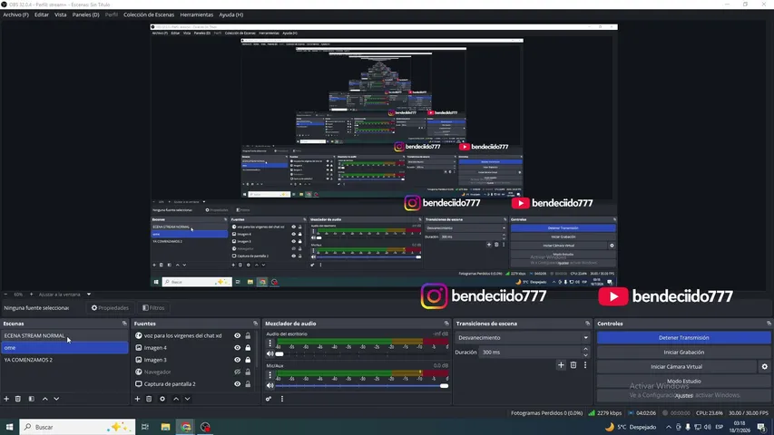Hide the Imagen 4 source
Screen dimensions: 774x435
click(238, 348)
